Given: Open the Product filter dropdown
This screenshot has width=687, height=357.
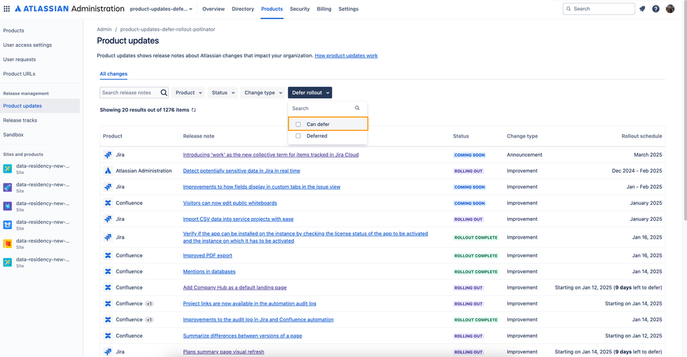Looking at the screenshot, I should point(189,92).
